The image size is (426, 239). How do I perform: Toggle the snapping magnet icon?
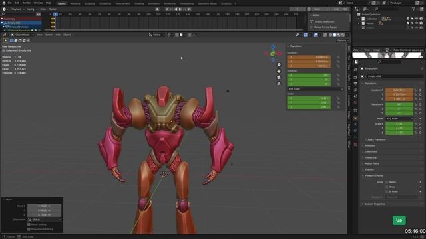click(177, 35)
